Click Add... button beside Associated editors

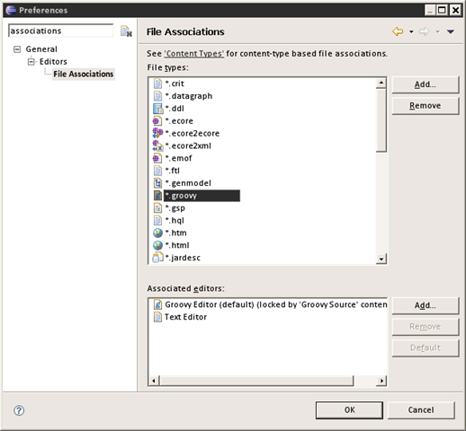pyautogui.click(x=426, y=305)
